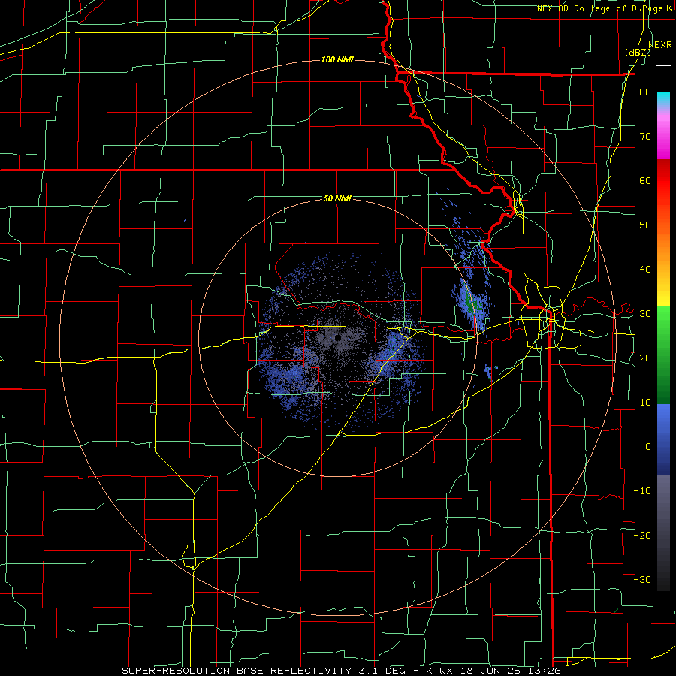Click the positive 10 value on dBZ scale
This screenshot has height=676, width=676.
tap(645, 403)
